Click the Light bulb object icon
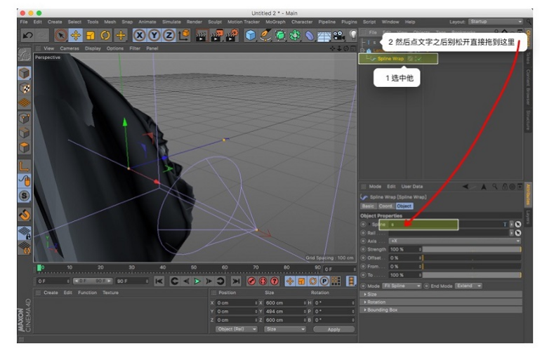540x353 pixels. [x=353, y=34]
